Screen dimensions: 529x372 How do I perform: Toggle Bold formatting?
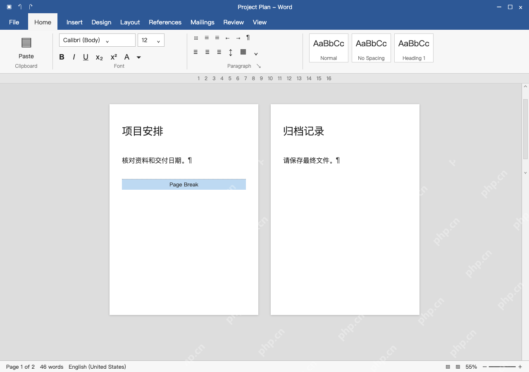[x=62, y=57]
